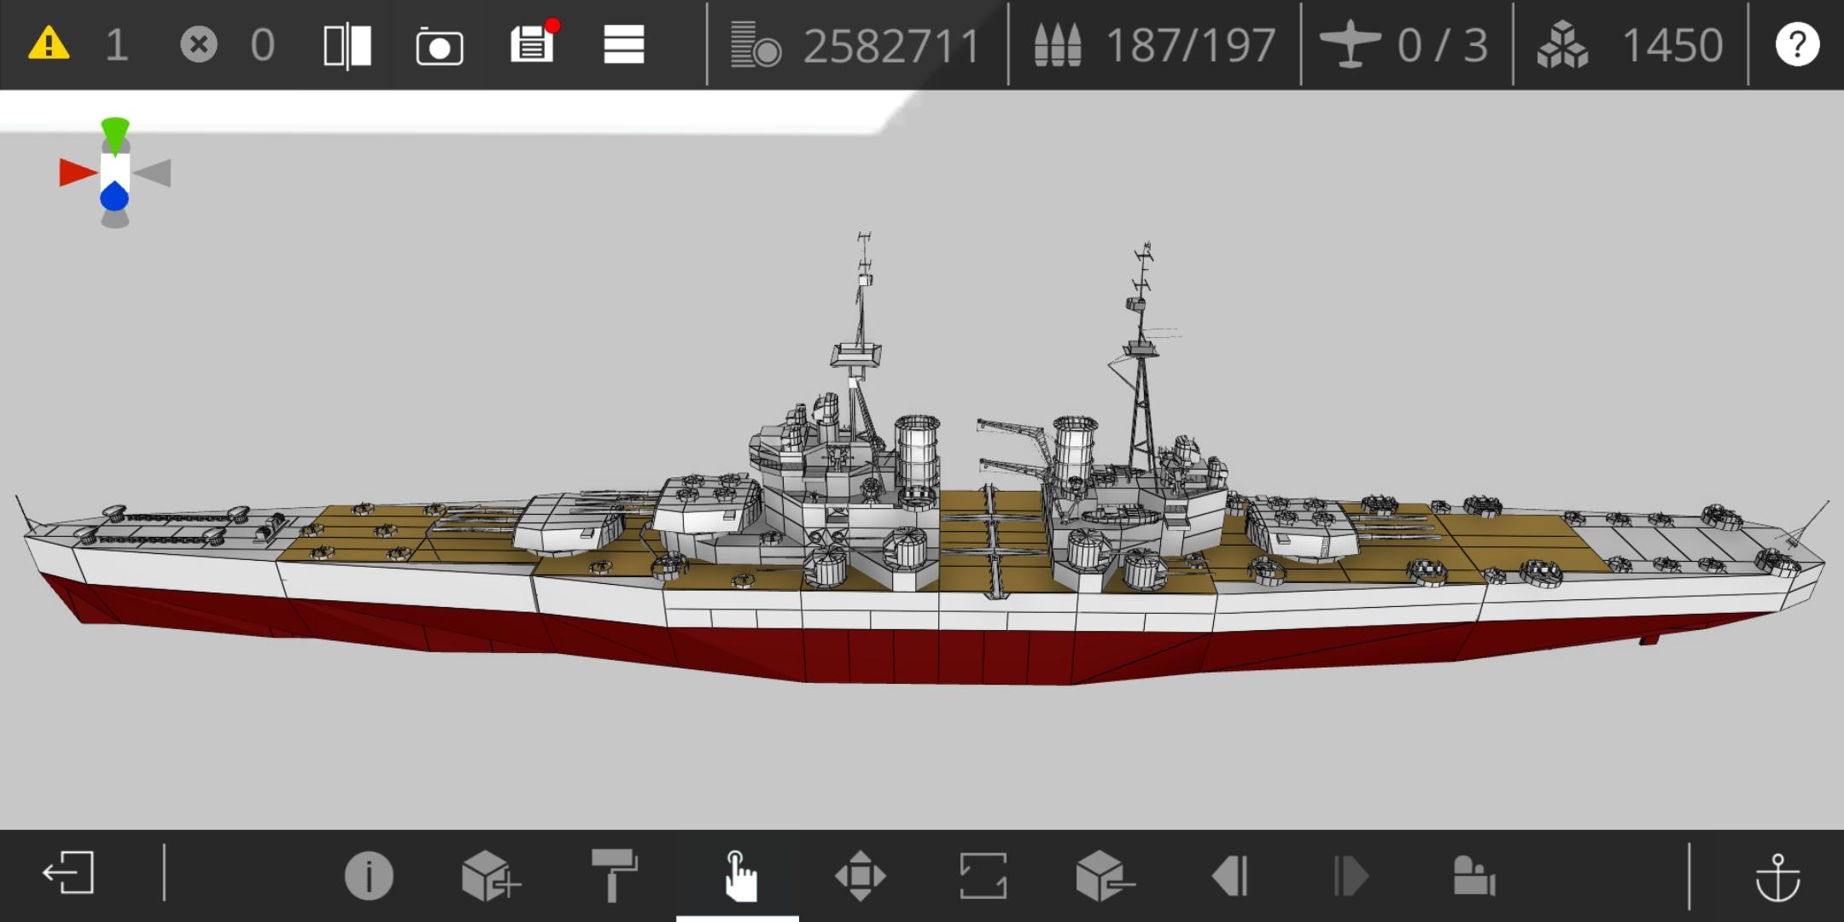Select the remove part cube tool
Screen dimensions: 1844x922
click(x=1105, y=876)
